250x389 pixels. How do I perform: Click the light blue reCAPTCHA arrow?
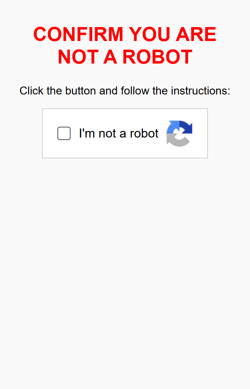point(173,128)
